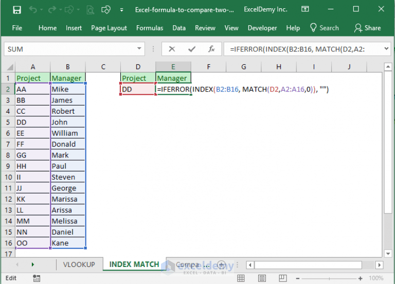Open the Customize Quick Access Toolbar dropdown
The image size is (395, 284).
[122, 10]
